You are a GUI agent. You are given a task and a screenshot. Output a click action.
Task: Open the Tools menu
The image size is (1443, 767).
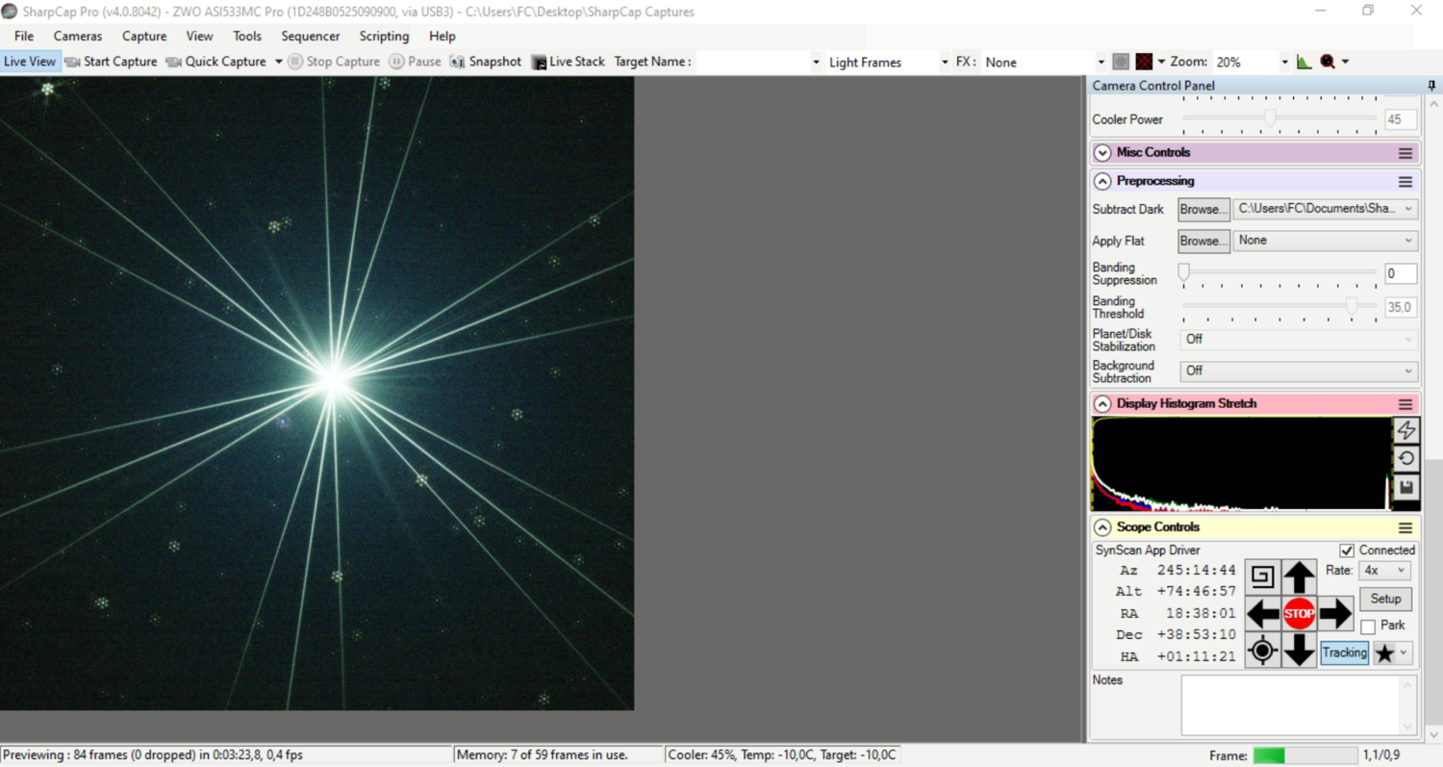coord(246,36)
